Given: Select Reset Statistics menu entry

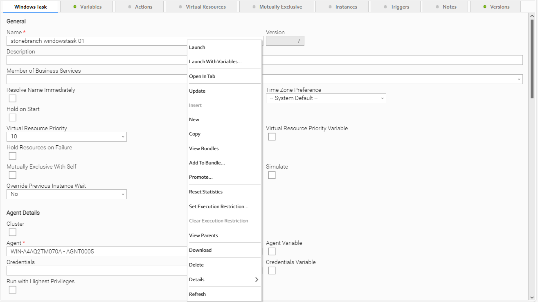Looking at the screenshot, I should coord(206,192).
